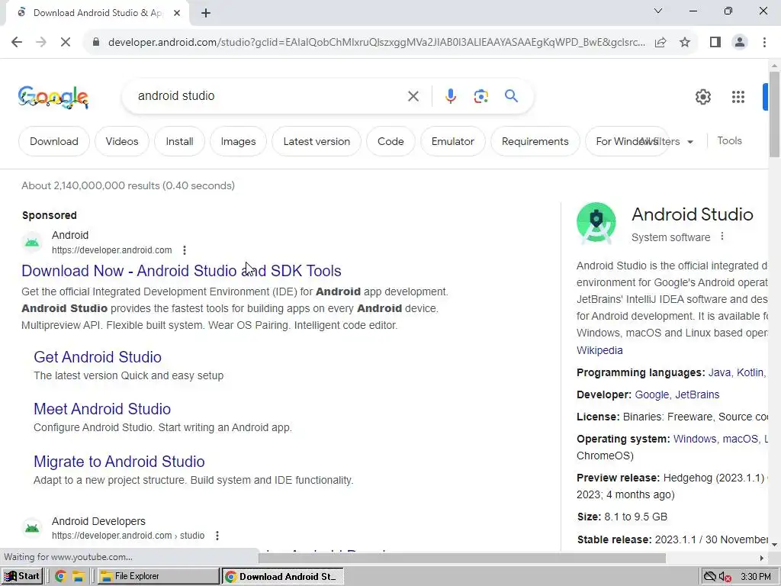Select the Videos filter chip

(122, 141)
